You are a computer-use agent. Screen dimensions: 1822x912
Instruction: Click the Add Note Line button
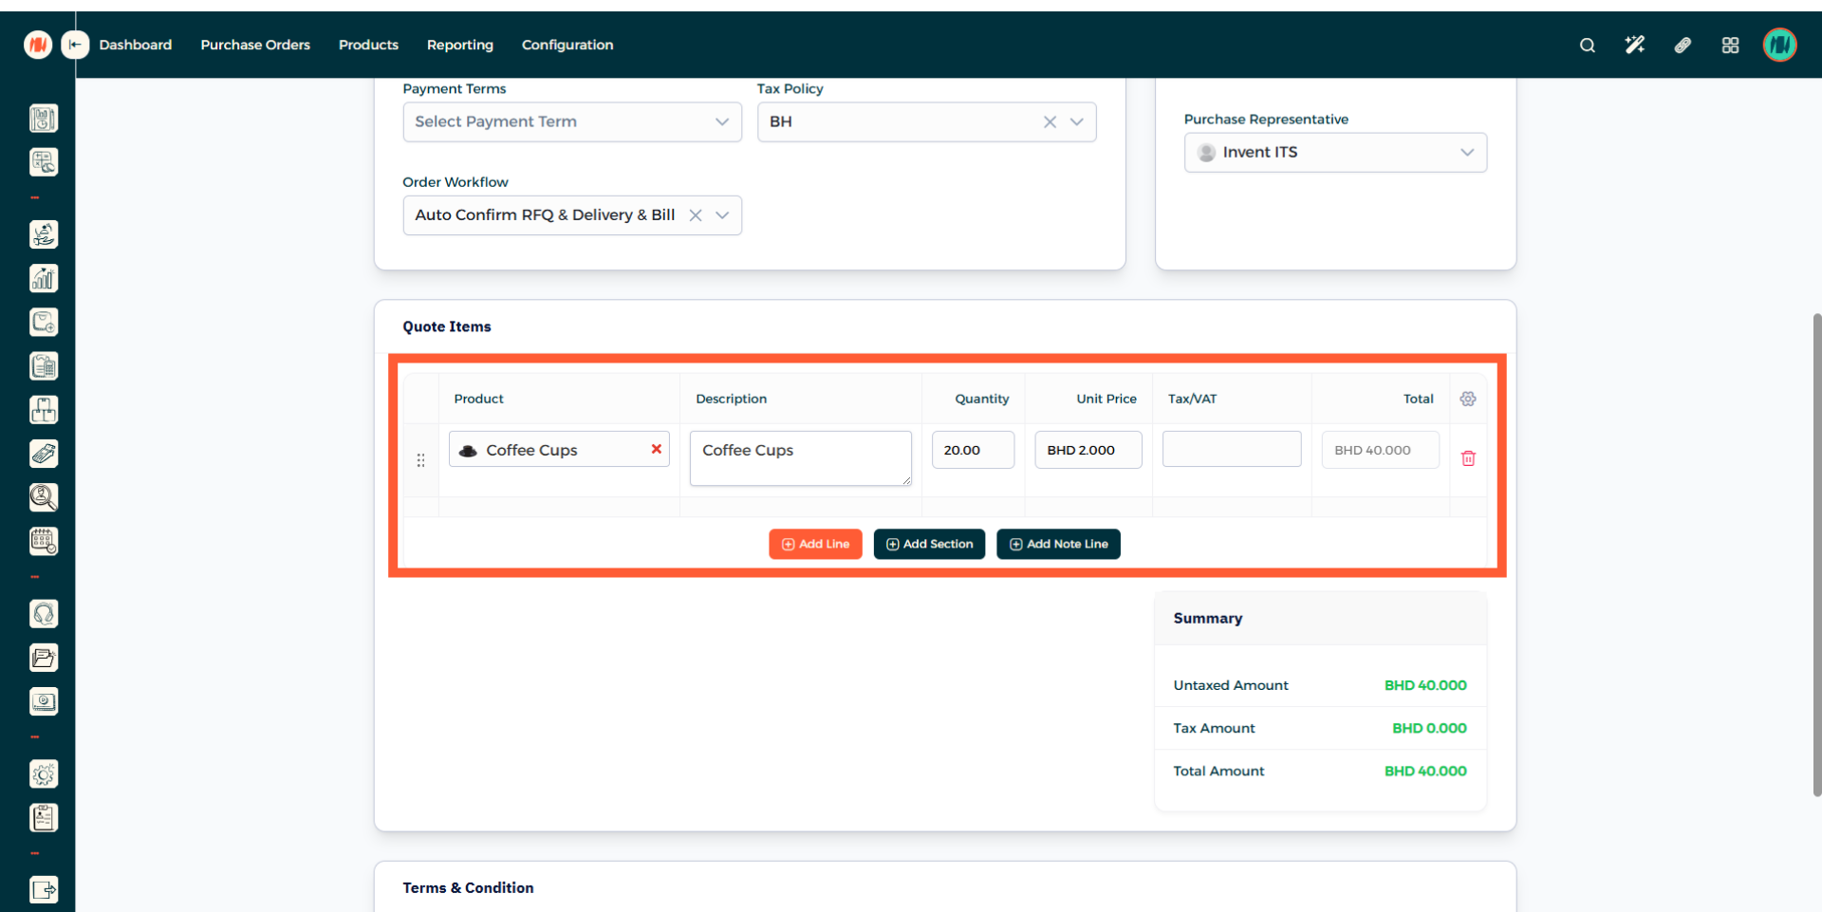click(x=1058, y=544)
